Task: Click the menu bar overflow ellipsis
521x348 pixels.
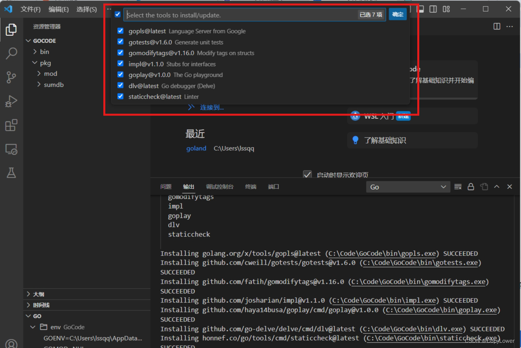Action: 109,9
